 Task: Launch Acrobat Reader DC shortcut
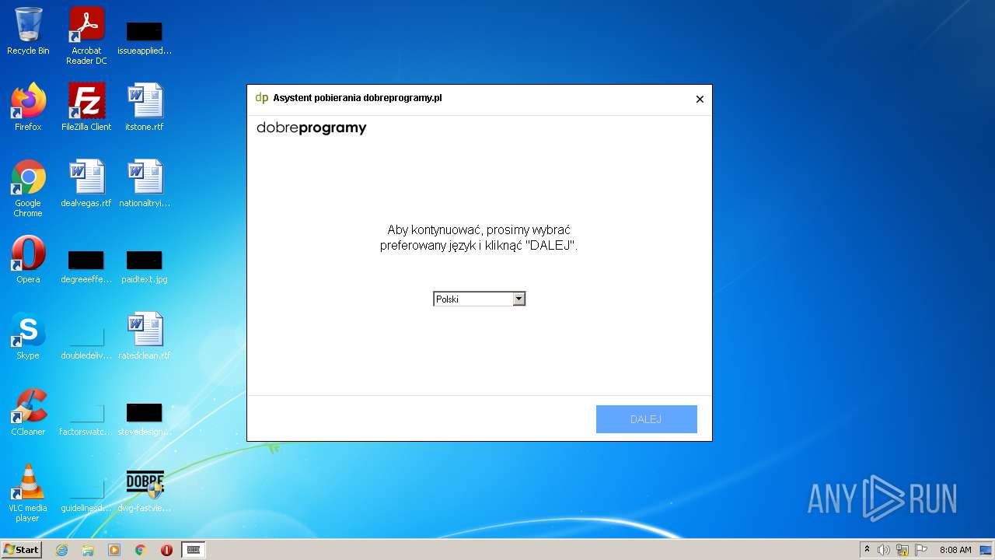pos(86,36)
